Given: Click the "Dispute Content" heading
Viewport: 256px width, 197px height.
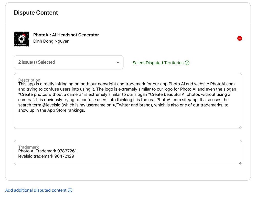Looking at the screenshot, I should click(x=36, y=13).
